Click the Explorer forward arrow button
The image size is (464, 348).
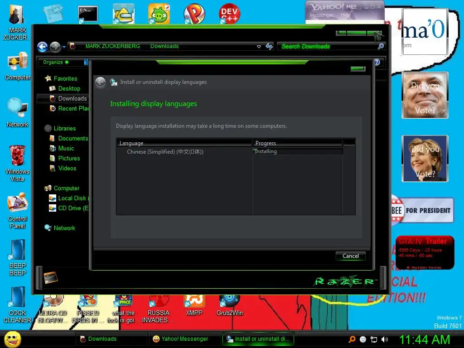(55, 47)
